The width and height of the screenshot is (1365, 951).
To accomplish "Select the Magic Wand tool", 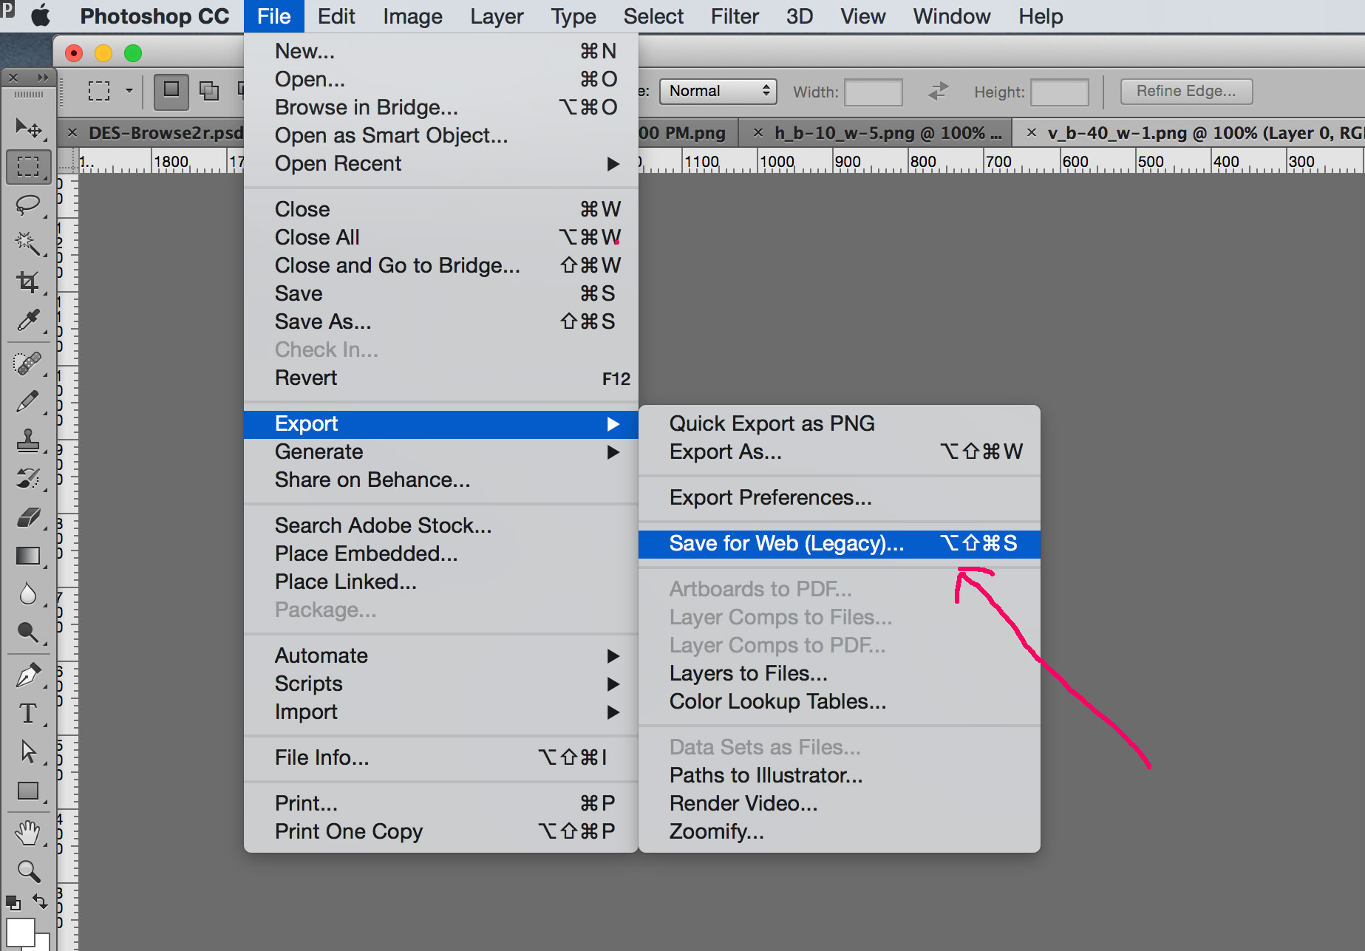I will pyautogui.click(x=27, y=243).
